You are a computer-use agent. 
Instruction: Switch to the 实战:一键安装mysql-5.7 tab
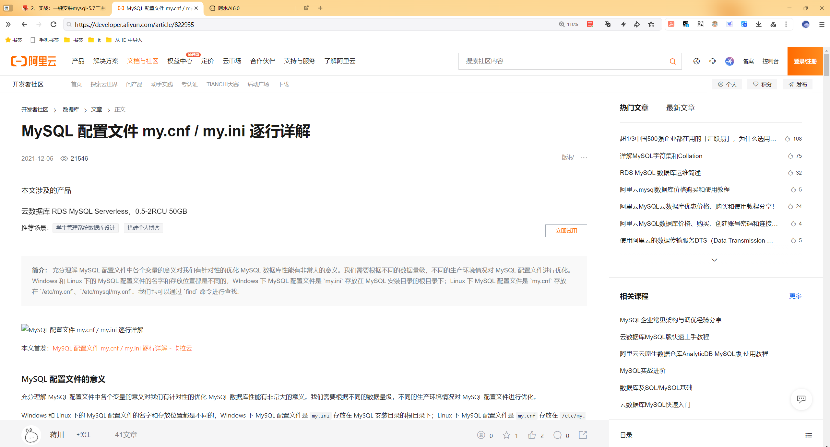coord(63,8)
